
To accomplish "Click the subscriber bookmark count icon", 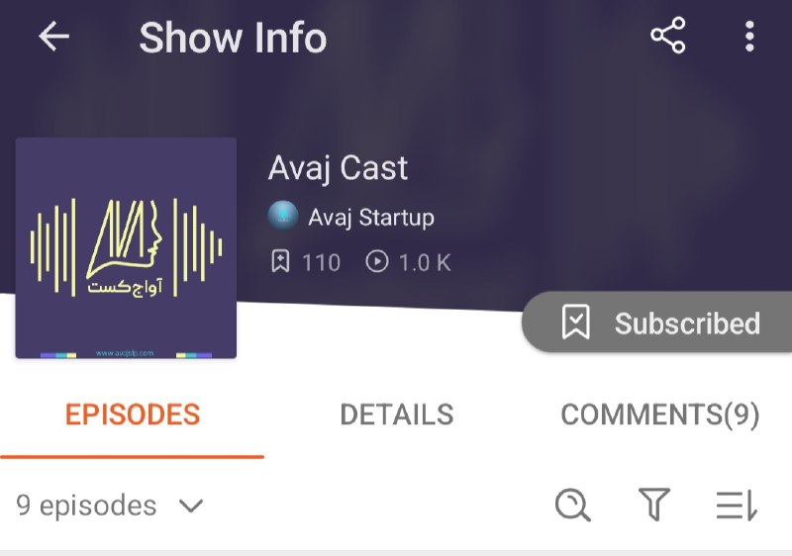I will [x=280, y=261].
